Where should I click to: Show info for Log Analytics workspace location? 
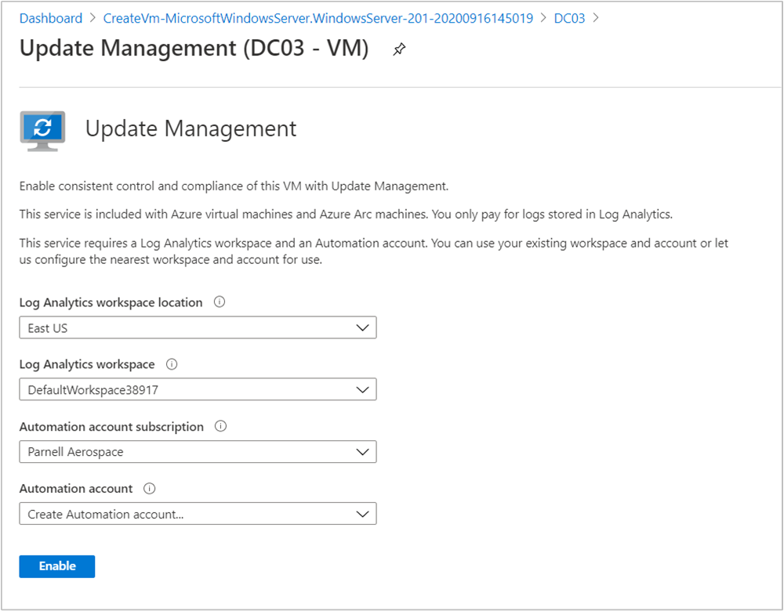pos(219,302)
